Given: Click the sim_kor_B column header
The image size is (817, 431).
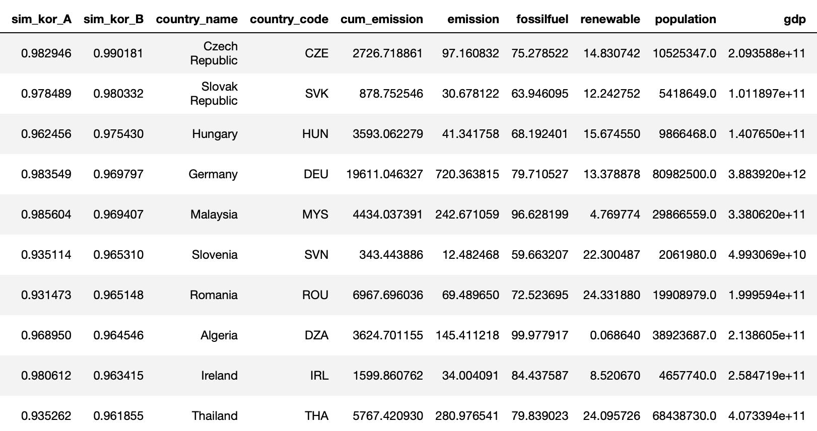Looking at the screenshot, I should click(x=113, y=19).
